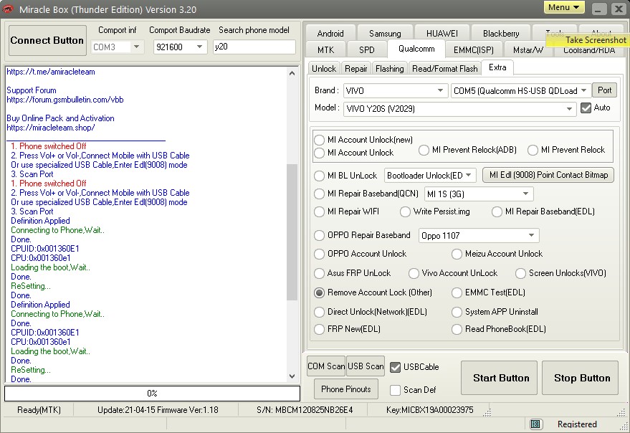The height and width of the screenshot is (433, 630).
Task: Choose the Read PhoneBook(EDL) option
Action: click(x=457, y=329)
